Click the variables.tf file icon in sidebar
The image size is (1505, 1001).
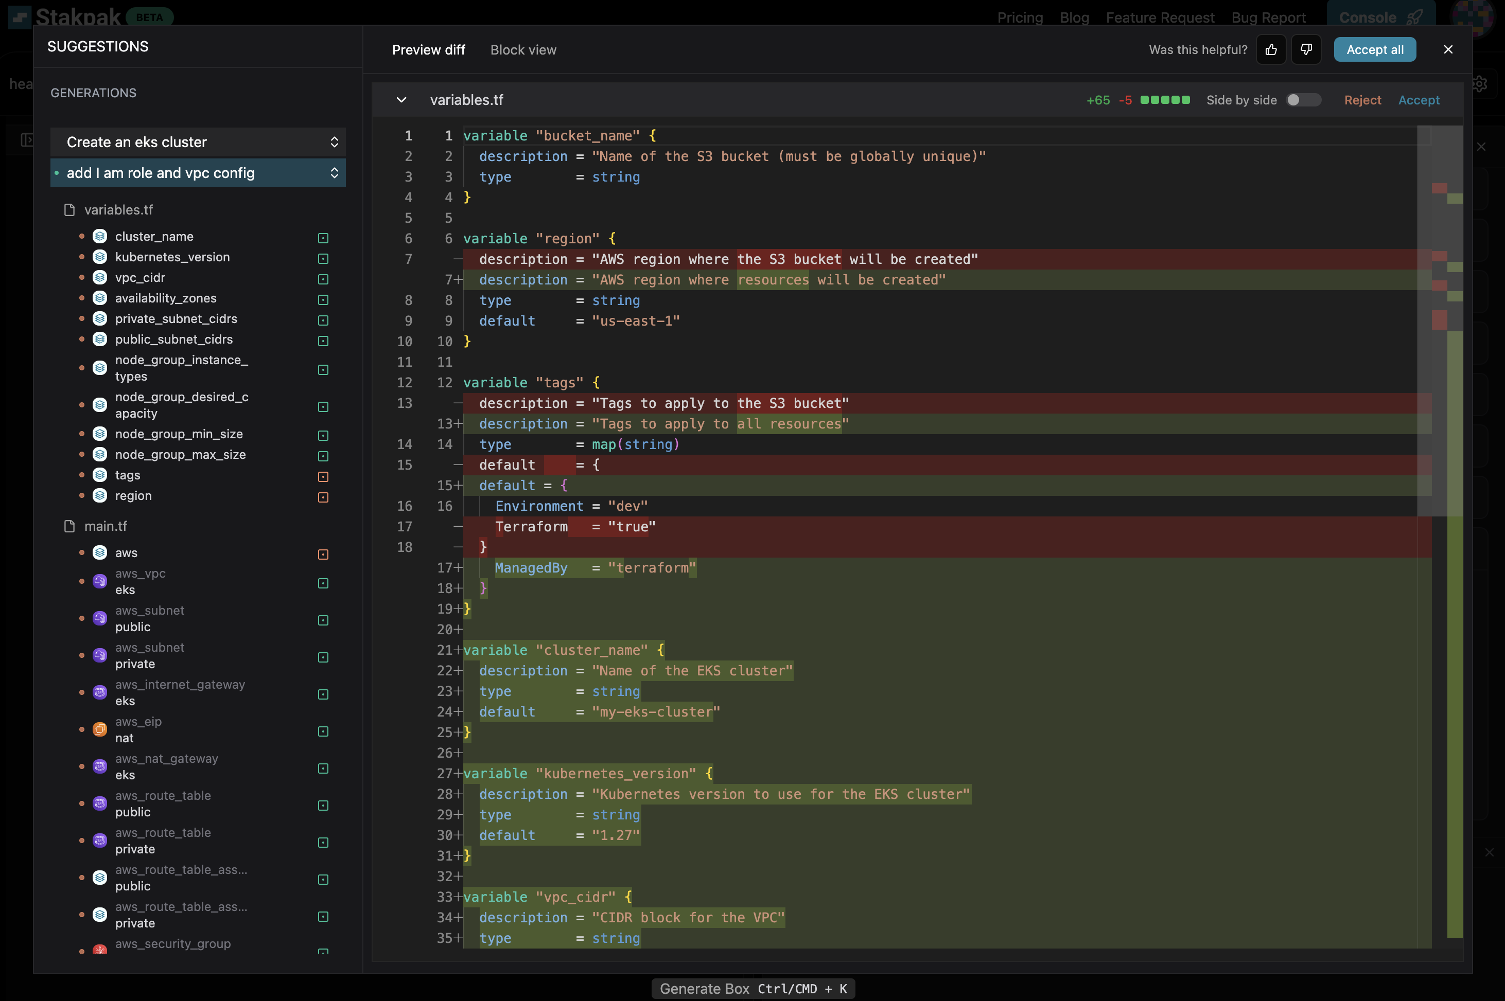point(69,209)
